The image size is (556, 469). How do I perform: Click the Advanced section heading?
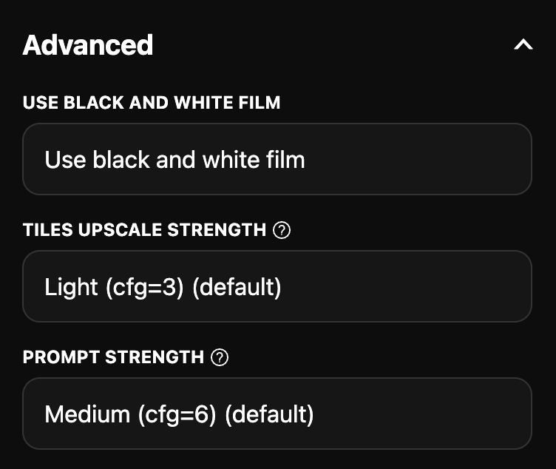88,45
